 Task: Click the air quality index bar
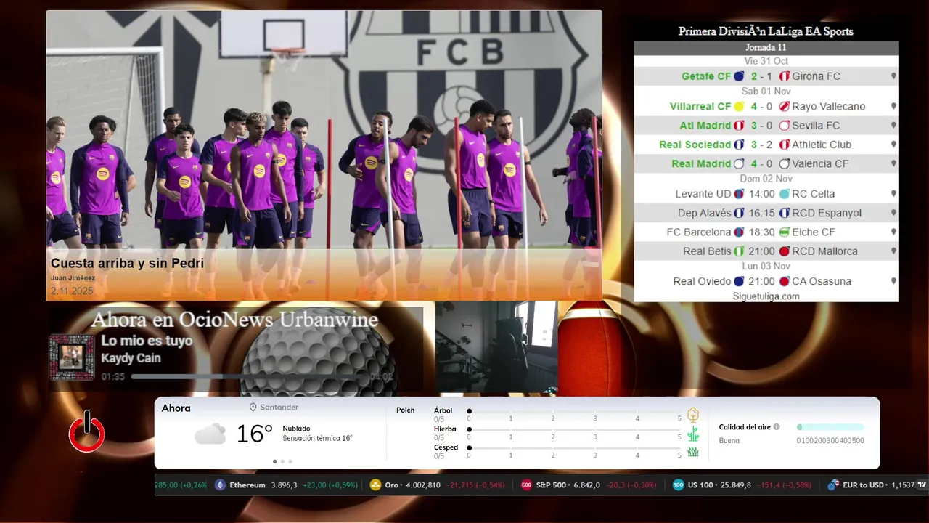pyautogui.click(x=830, y=427)
